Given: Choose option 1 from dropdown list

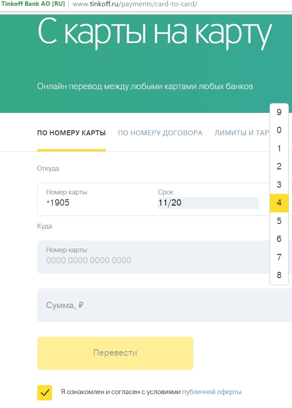Looking at the screenshot, I should click(x=279, y=149).
